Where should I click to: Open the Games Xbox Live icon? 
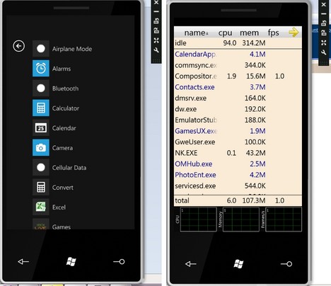click(x=41, y=224)
